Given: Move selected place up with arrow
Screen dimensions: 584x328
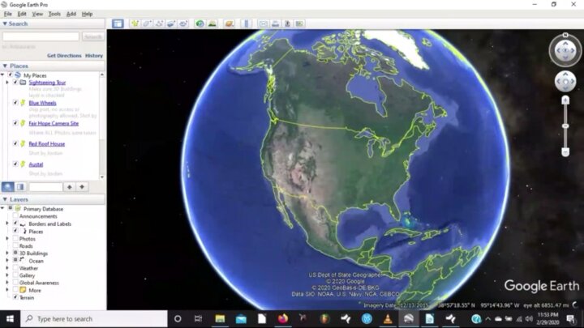Looking at the screenshot, I should pyautogui.click(x=69, y=187).
